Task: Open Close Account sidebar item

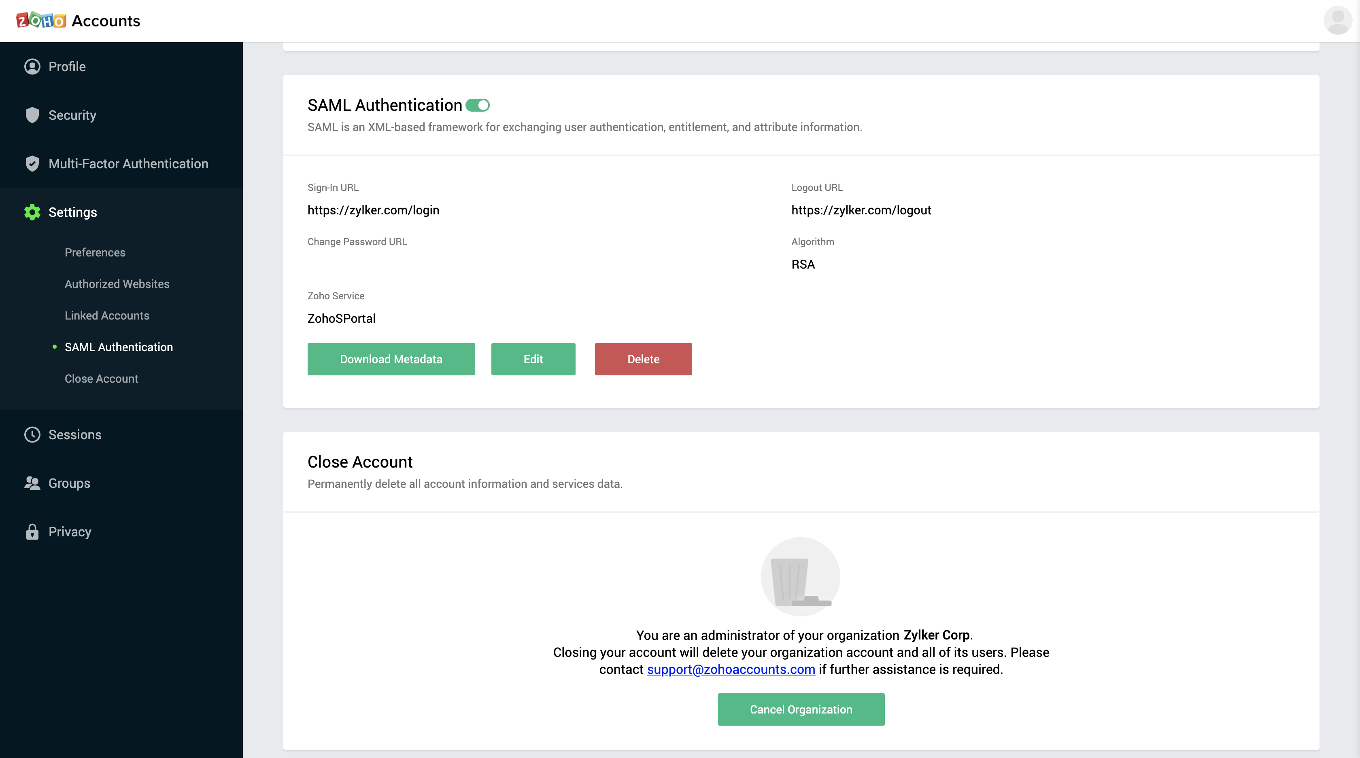Action: tap(101, 379)
